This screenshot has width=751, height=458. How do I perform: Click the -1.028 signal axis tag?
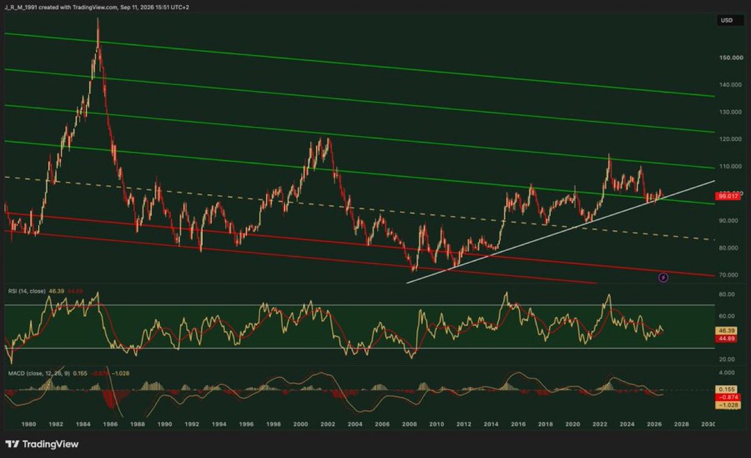(x=728, y=405)
